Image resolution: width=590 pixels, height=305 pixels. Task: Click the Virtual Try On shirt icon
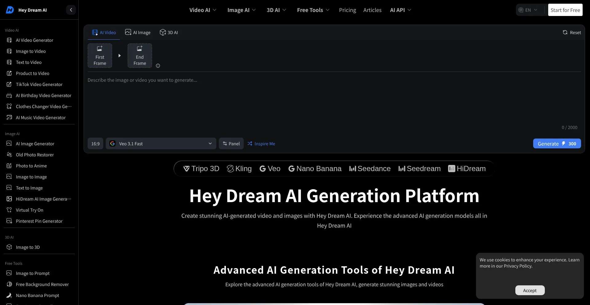pyautogui.click(x=9, y=210)
